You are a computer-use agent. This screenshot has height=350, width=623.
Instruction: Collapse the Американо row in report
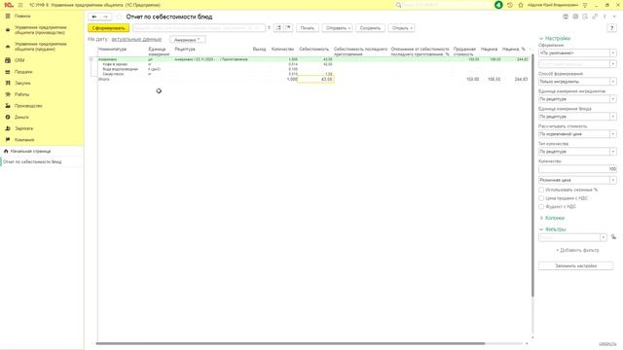point(92,59)
